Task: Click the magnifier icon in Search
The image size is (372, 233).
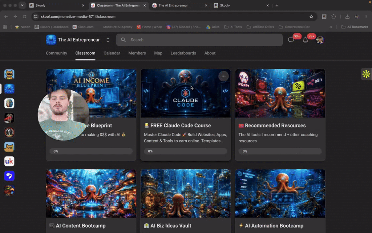Action: [x=124, y=40]
